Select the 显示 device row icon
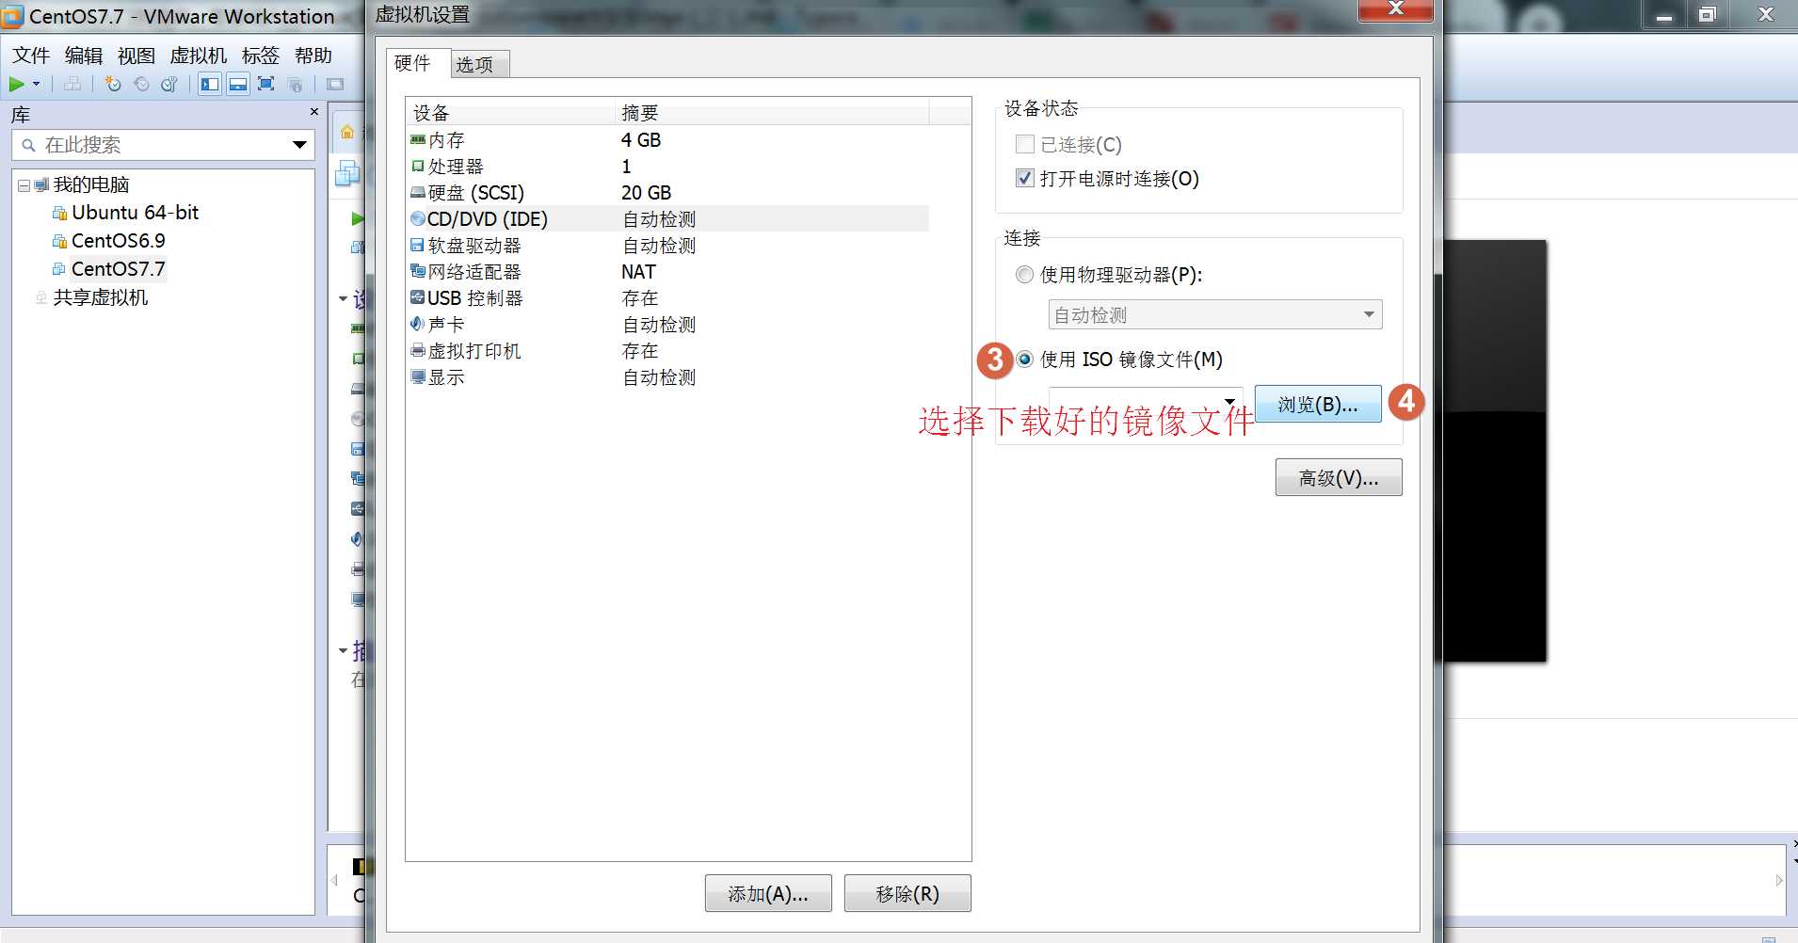This screenshot has height=943, width=1798. tap(418, 377)
